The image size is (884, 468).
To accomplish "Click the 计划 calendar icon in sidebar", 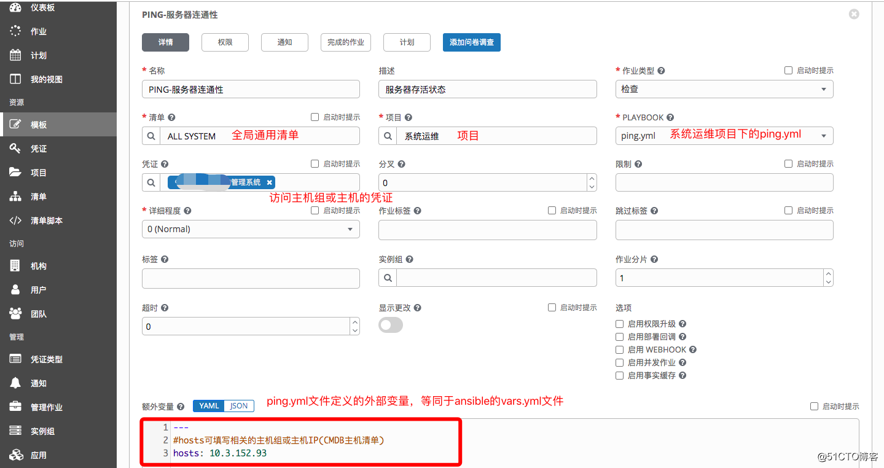I will 15,55.
